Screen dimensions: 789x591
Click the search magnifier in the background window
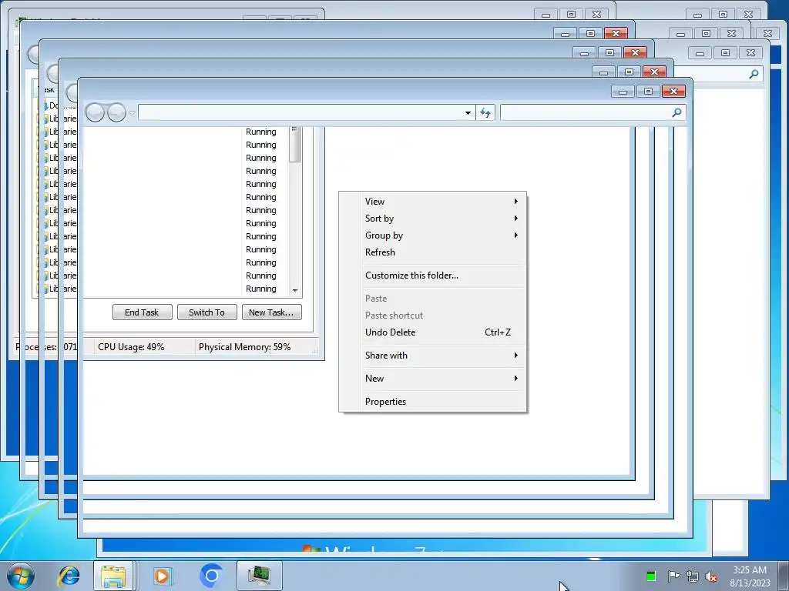point(754,75)
